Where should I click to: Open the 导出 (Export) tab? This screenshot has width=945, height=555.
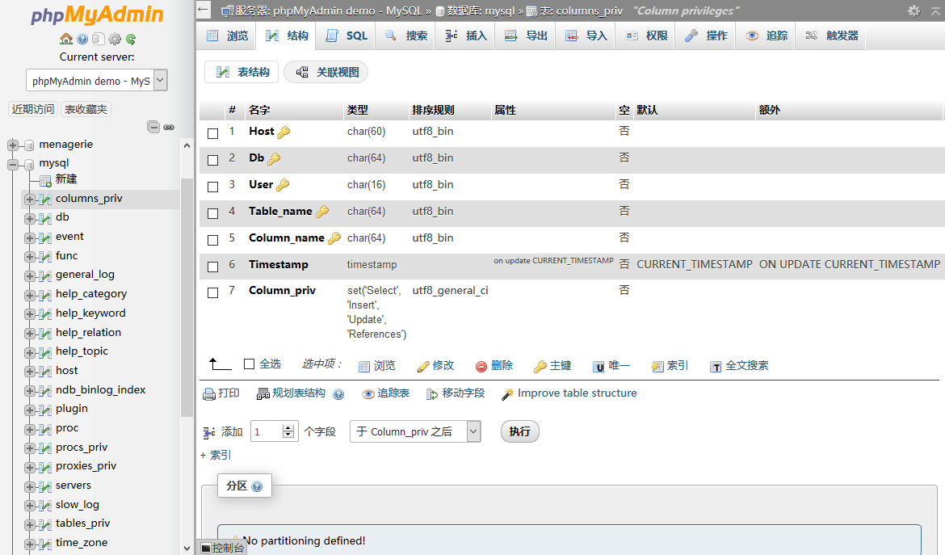click(x=527, y=36)
